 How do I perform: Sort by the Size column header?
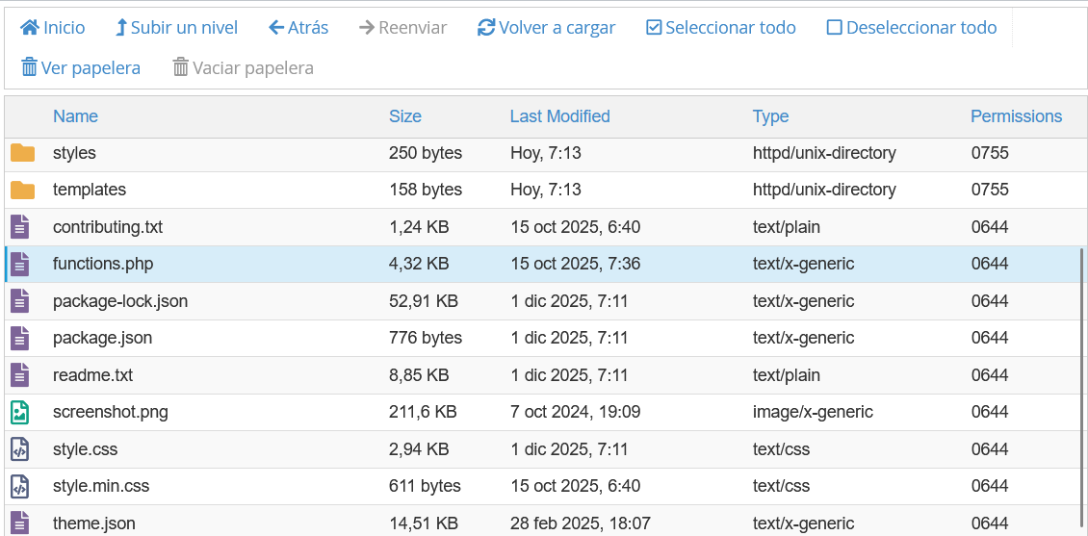click(405, 115)
